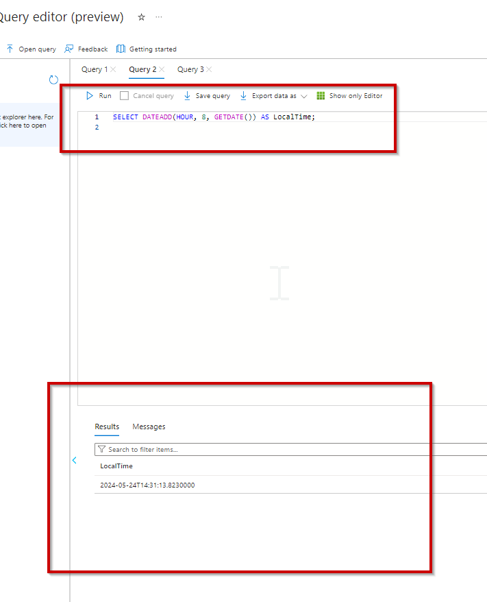The image size is (487, 602).
Task: Open the Messages tab
Action: 149,426
